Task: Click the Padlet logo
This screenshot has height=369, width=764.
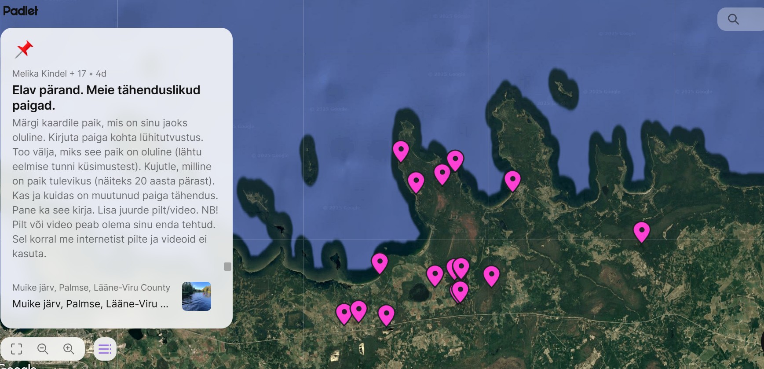Action: coord(21,11)
